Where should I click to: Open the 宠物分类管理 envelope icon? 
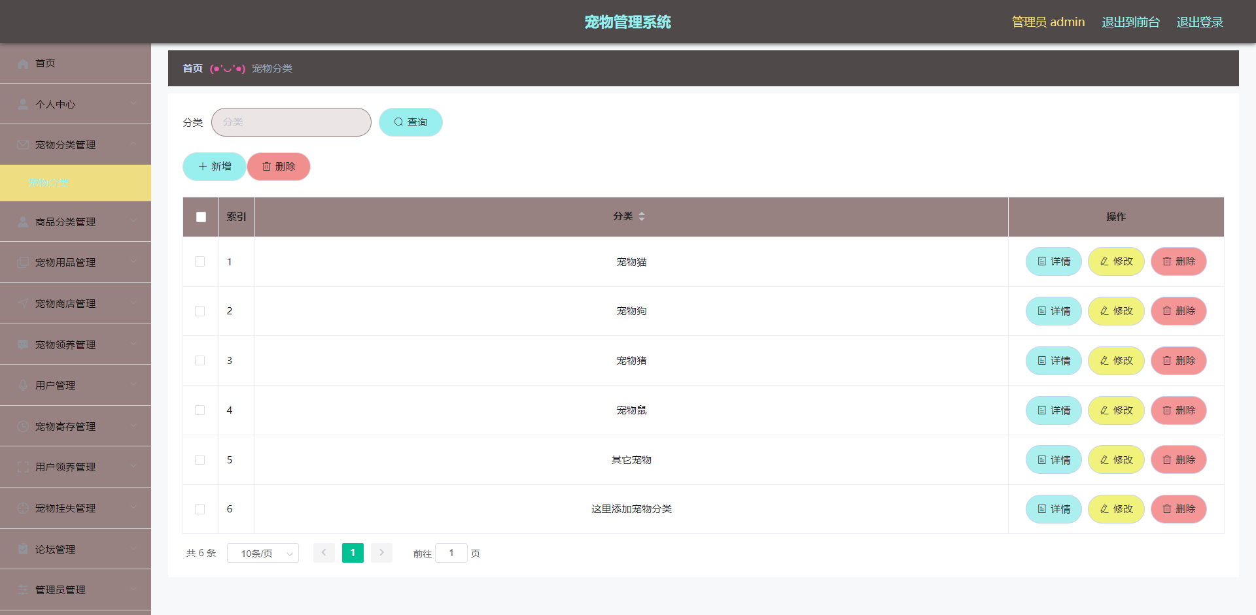(22, 144)
